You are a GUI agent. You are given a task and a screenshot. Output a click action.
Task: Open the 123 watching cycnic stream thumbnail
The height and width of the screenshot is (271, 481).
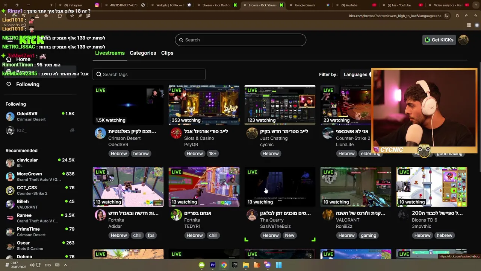[x=280, y=105]
